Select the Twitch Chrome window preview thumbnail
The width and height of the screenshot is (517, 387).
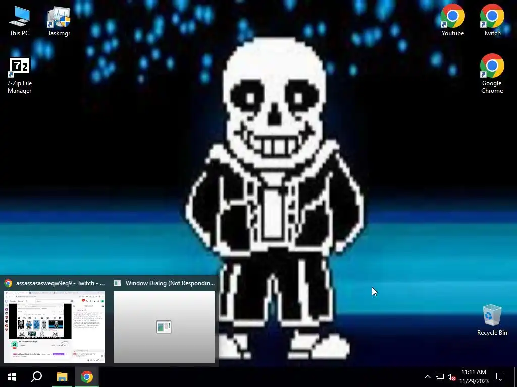55,327
